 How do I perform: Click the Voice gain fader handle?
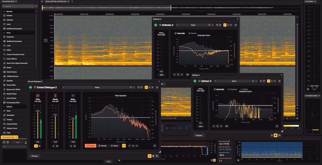(38, 111)
